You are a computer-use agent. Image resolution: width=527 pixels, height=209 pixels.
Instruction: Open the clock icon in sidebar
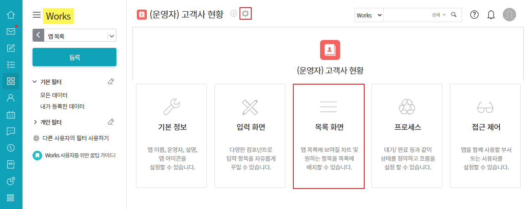pos(11,148)
